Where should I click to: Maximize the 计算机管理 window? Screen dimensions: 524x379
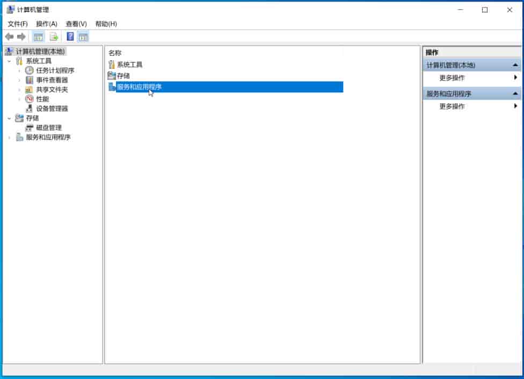pyautogui.click(x=485, y=10)
